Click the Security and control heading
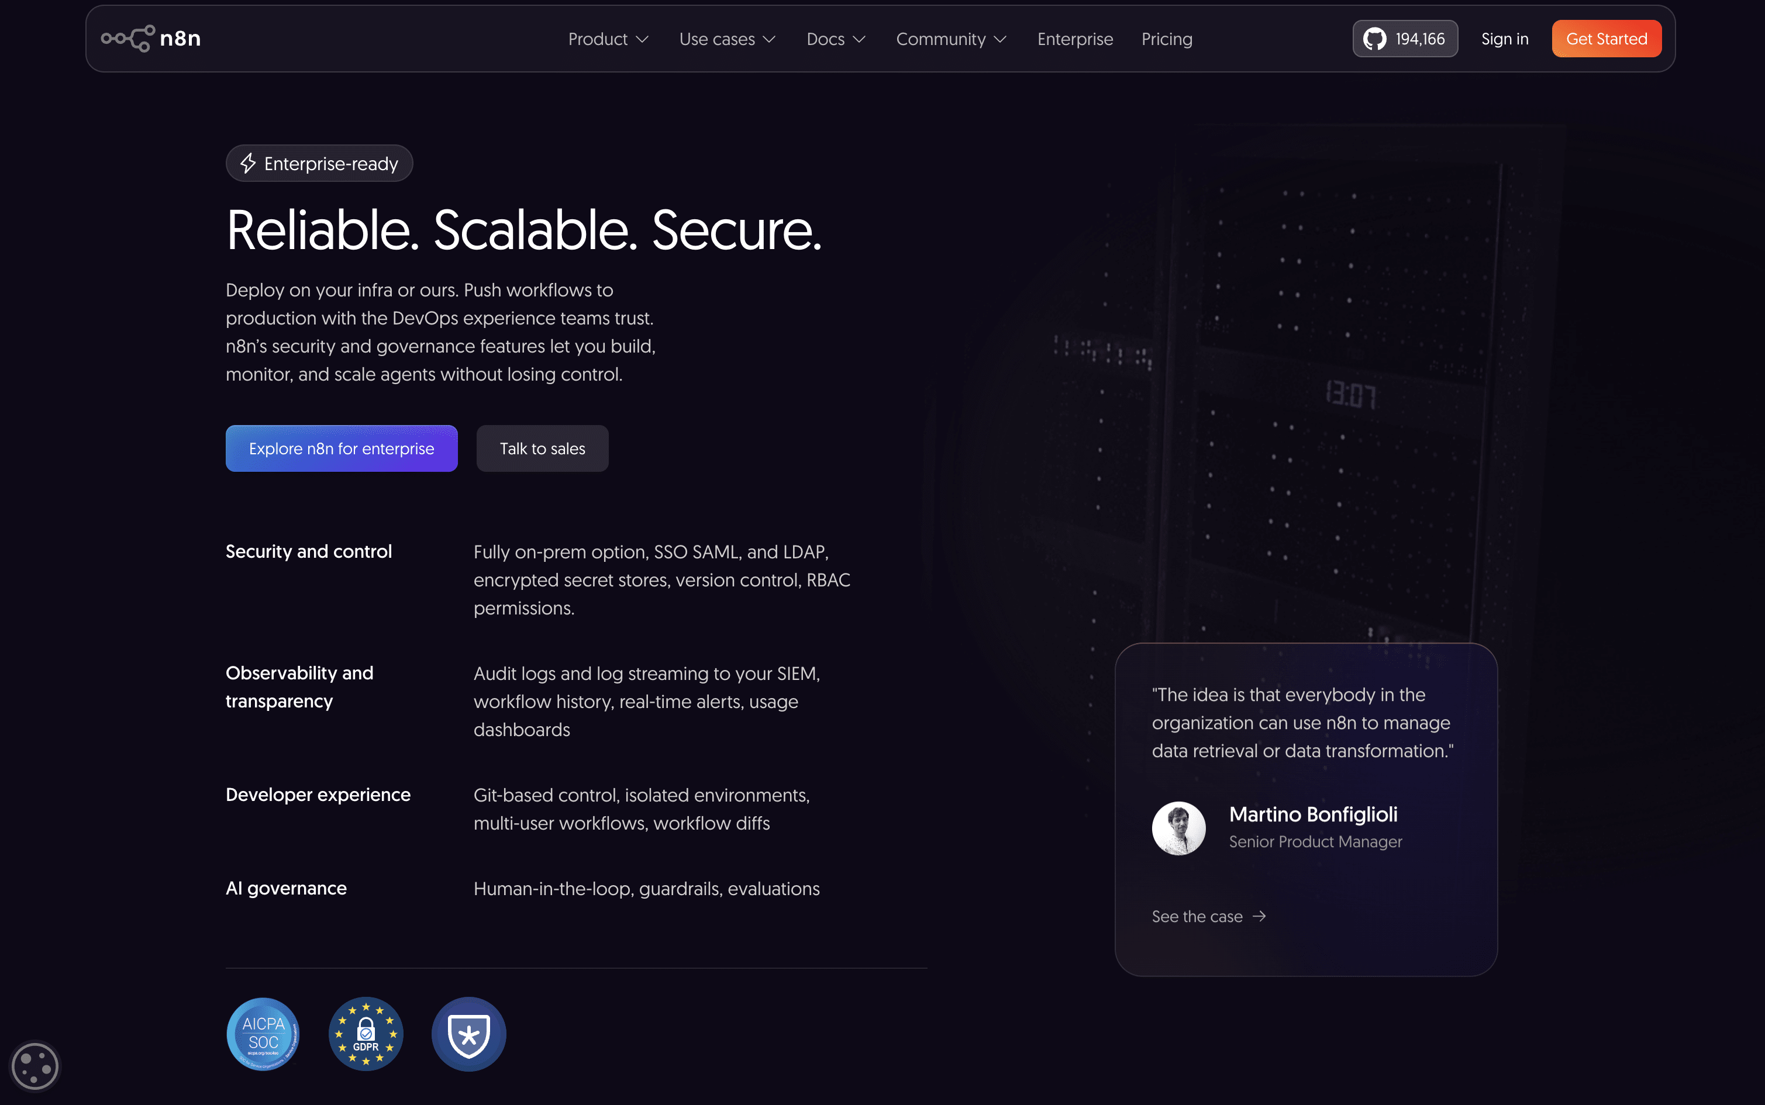The width and height of the screenshot is (1765, 1105). point(308,552)
